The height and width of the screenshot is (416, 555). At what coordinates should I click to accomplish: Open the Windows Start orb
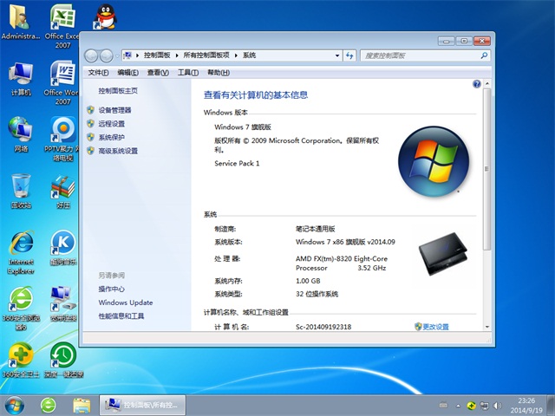point(15,406)
